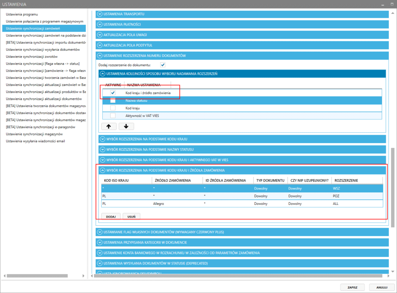Viewport: 397px width, 293px height.
Task: Click the move up arrow button
Action: (x=109, y=126)
